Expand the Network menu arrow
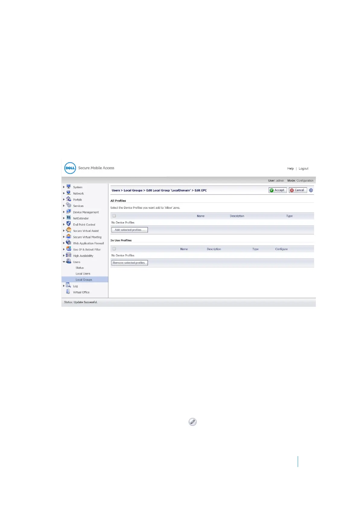The width and height of the screenshot is (359, 508). click(64, 193)
